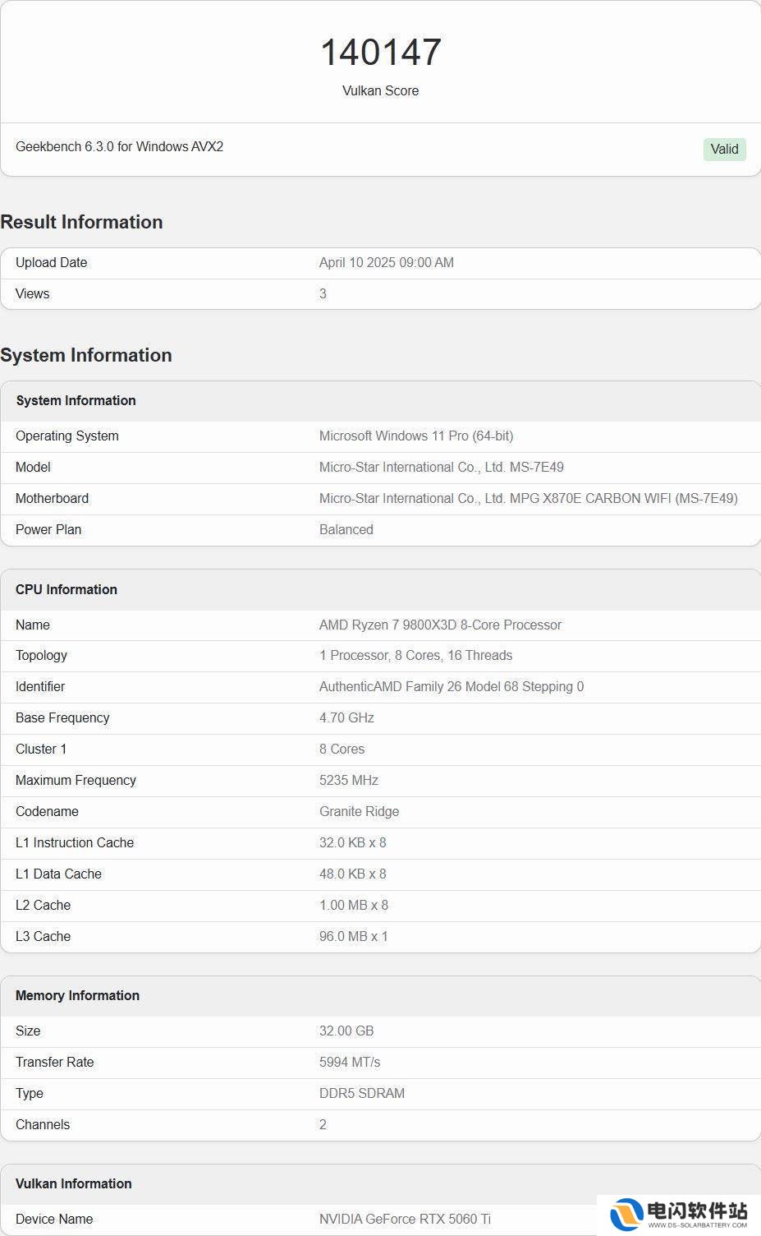Click the DDR5 SDRAM memory type

point(362,1094)
